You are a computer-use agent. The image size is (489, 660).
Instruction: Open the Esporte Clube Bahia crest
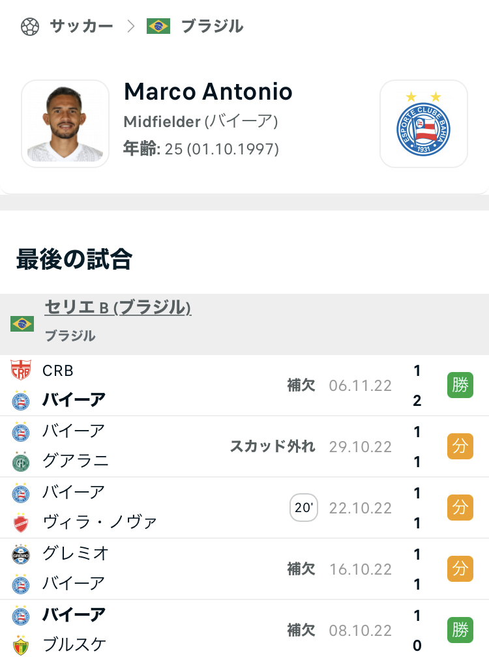[x=424, y=124]
